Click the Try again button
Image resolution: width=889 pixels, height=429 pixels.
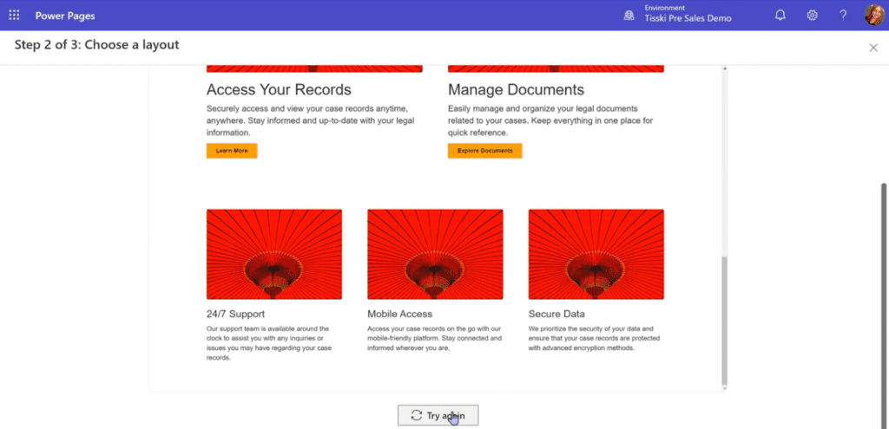[x=438, y=416]
